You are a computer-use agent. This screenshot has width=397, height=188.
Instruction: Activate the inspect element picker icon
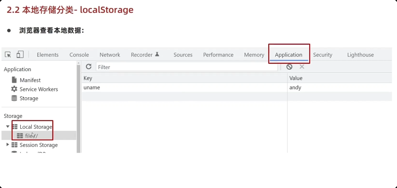click(8, 54)
